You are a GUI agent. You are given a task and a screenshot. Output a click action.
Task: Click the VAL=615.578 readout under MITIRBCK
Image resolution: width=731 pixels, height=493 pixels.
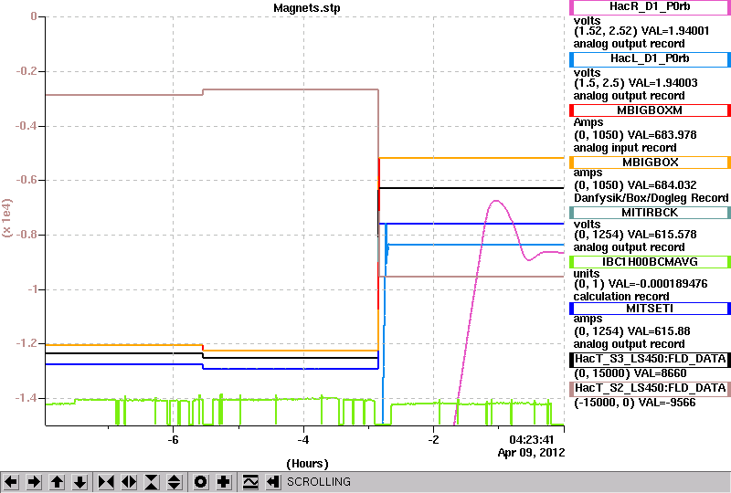tap(662, 235)
